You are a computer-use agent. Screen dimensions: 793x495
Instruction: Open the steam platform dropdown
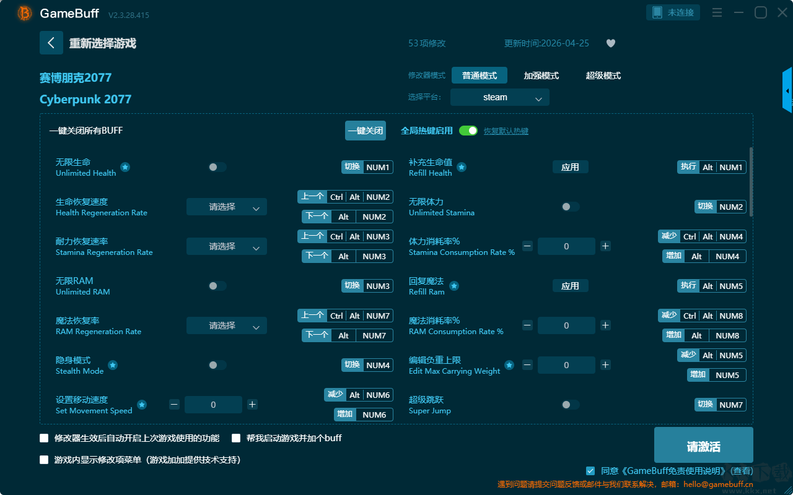pyautogui.click(x=500, y=97)
